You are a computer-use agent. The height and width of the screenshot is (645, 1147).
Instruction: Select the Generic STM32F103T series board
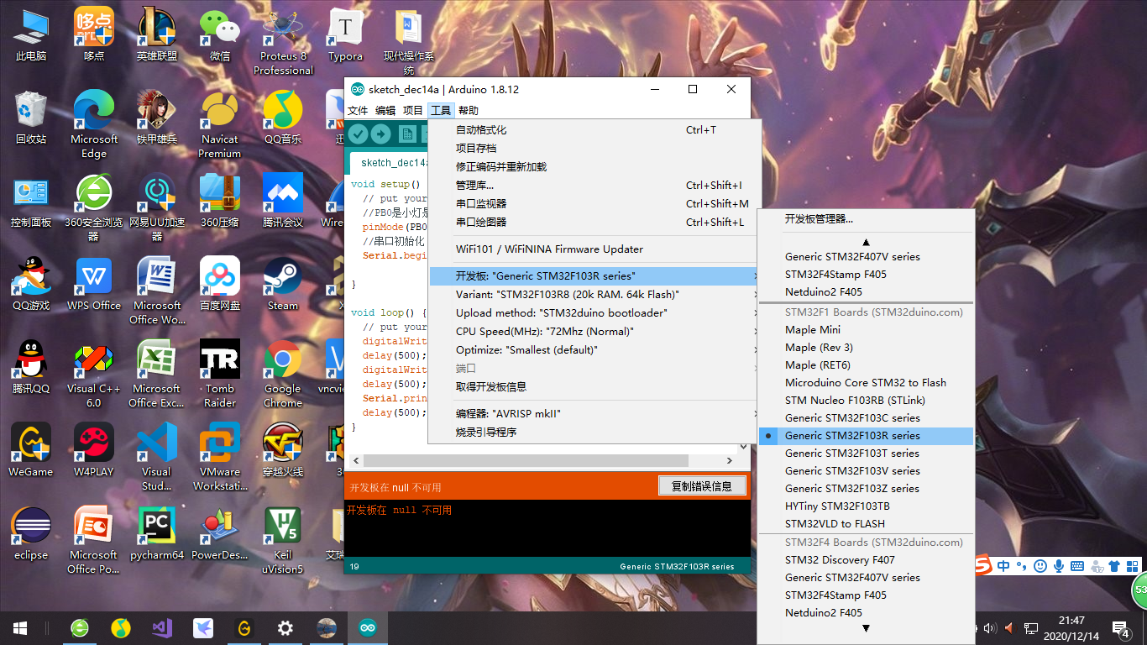point(866,454)
